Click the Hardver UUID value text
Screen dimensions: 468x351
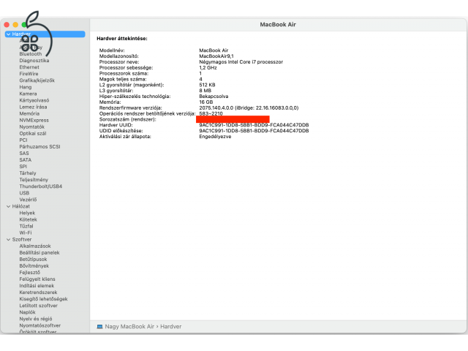click(x=254, y=125)
